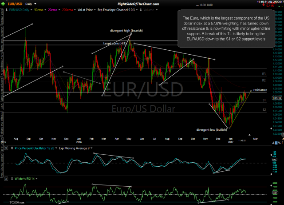Click the 50ema label
The height and width of the screenshot is (205, 284).
tap(39, 10)
